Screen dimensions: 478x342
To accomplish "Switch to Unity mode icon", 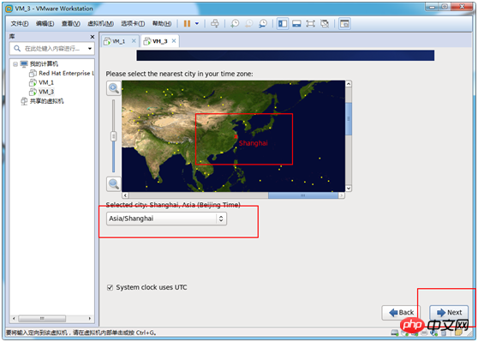I will [x=325, y=23].
